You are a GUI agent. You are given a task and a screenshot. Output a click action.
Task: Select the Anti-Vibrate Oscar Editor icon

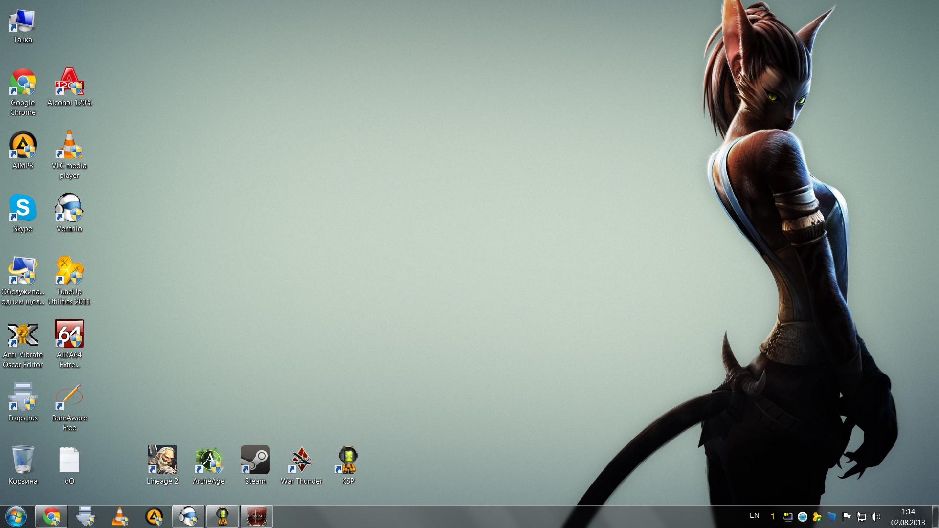click(22, 344)
